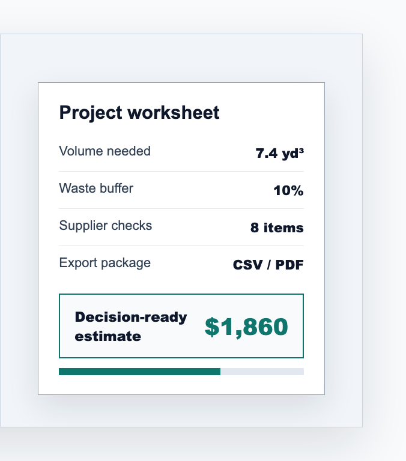Click the unfilled gray part of progress bar

coord(262,372)
